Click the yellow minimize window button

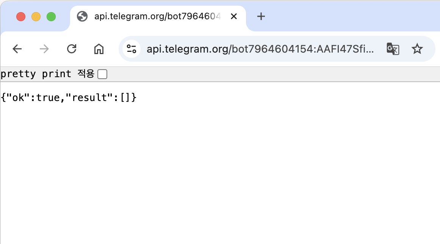click(36, 17)
